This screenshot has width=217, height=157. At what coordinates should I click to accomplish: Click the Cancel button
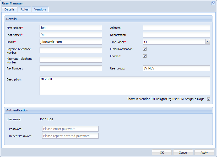coord(183,153)
